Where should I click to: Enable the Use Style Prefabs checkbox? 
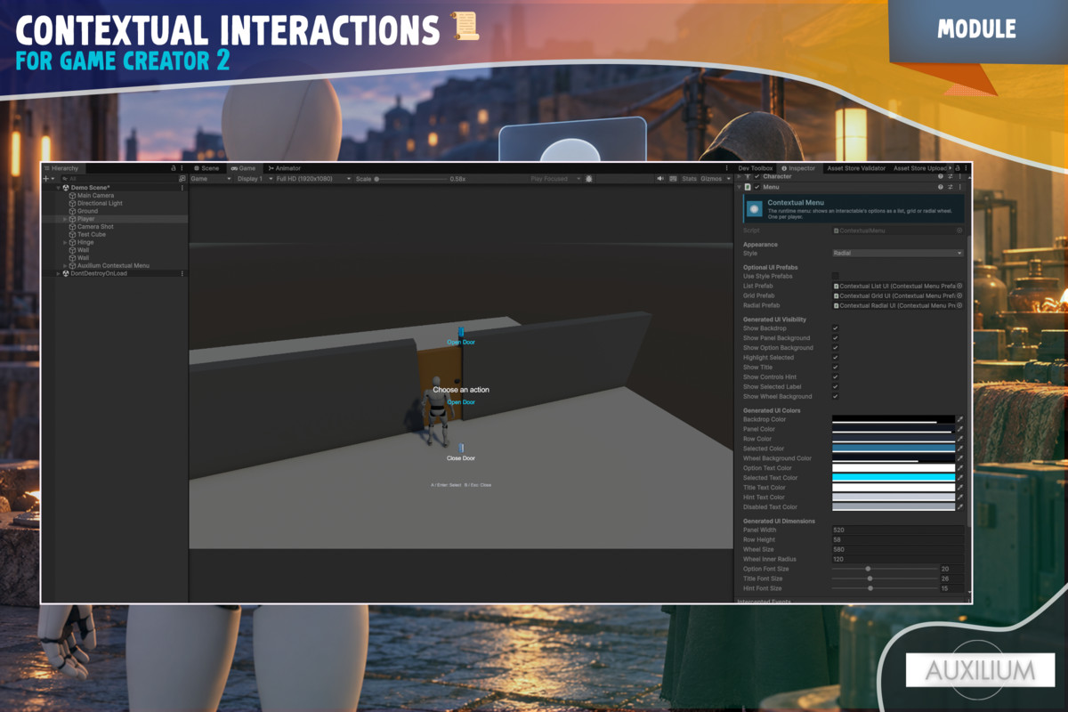pos(835,276)
